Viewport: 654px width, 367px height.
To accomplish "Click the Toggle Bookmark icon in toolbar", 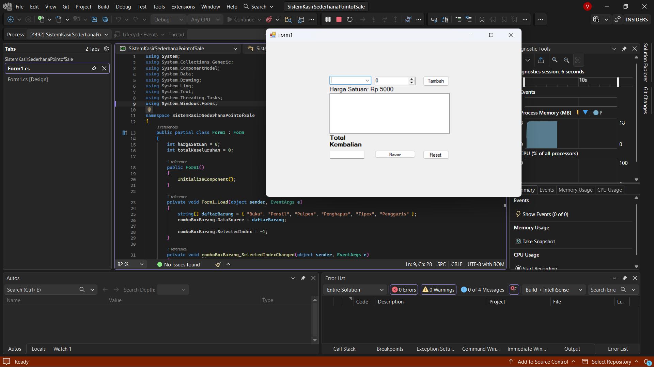I will coord(482,20).
